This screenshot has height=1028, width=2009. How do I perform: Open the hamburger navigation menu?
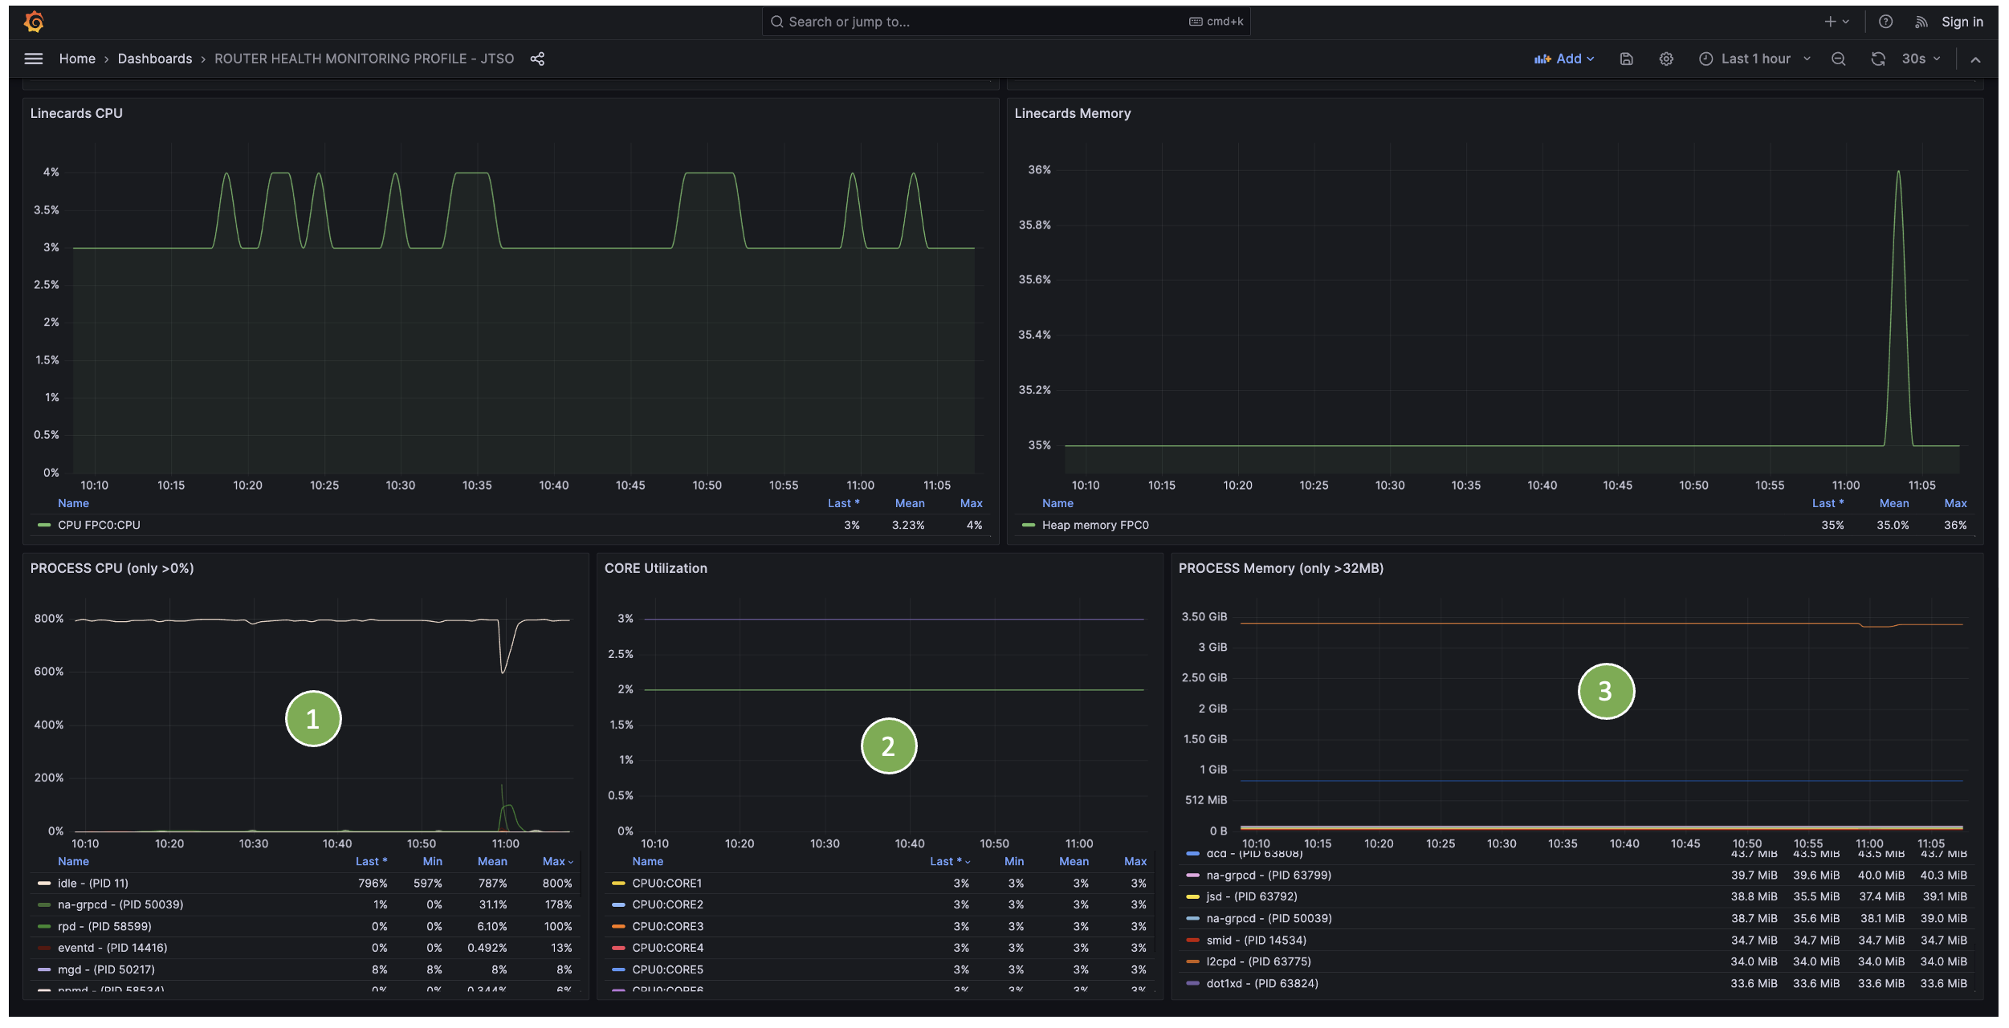(x=34, y=59)
